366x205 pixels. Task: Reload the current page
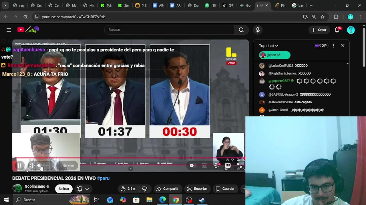(25, 17)
